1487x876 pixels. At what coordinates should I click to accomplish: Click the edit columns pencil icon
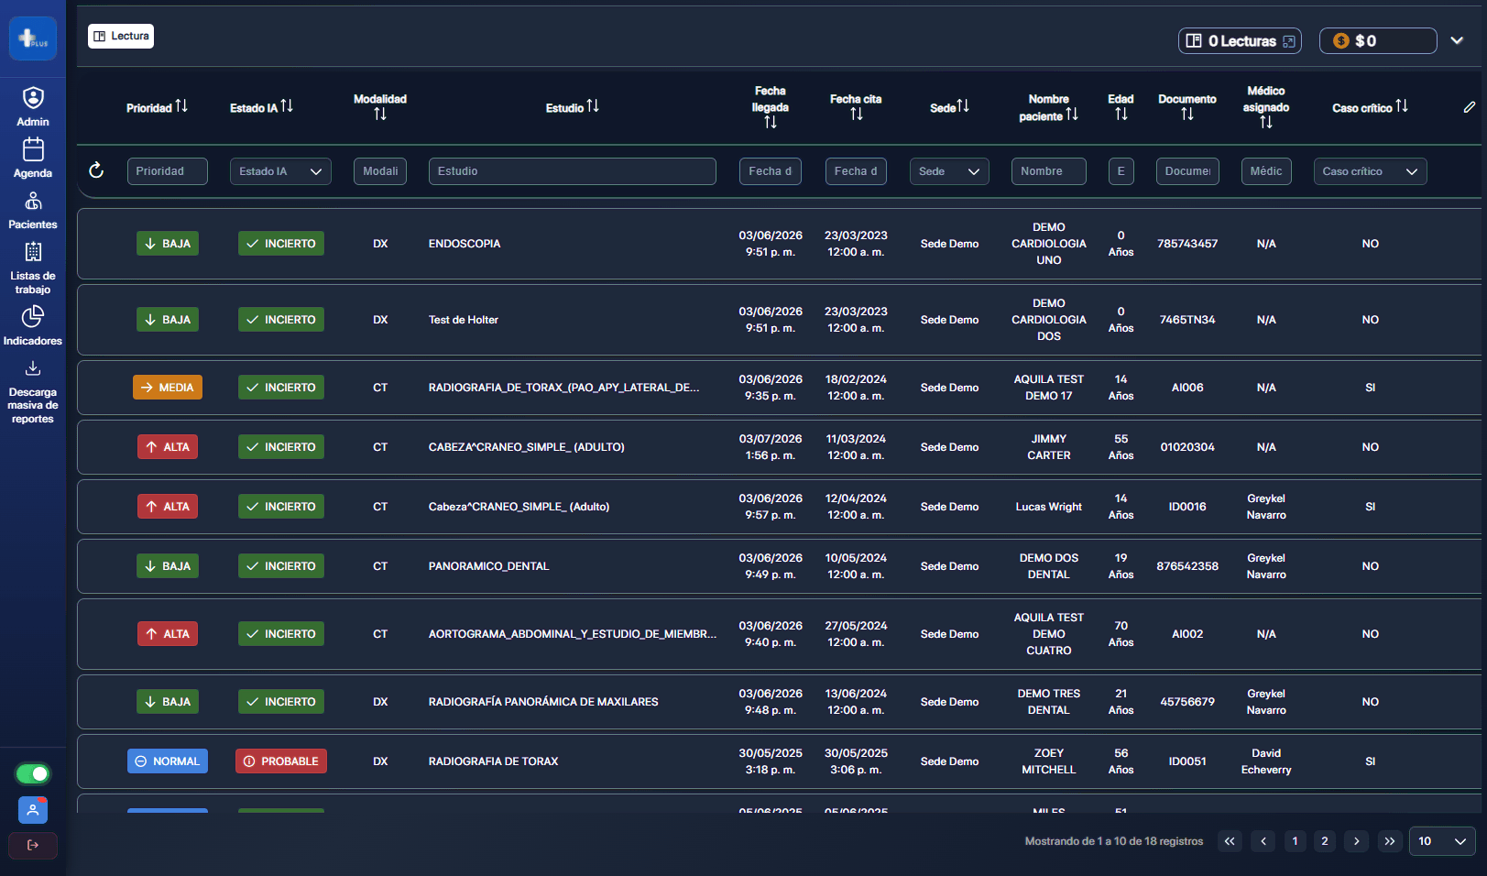click(1470, 107)
